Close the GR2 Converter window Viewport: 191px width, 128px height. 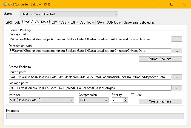184,4
